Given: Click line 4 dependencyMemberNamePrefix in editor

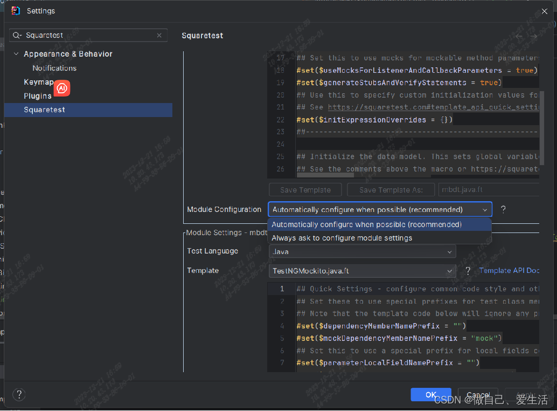Looking at the screenshot, I should pyautogui.click(x=381, y=326).
